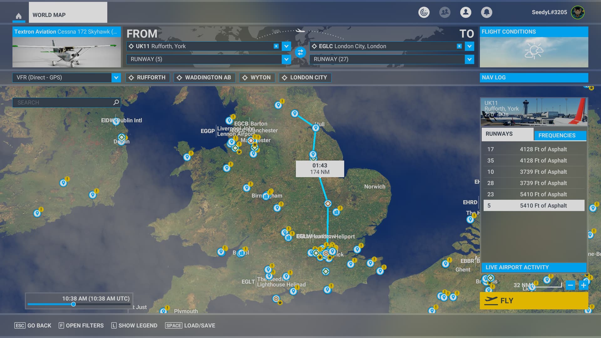Click the Dublin Intl airport marker
601x338 pixels.
(116, 121)
